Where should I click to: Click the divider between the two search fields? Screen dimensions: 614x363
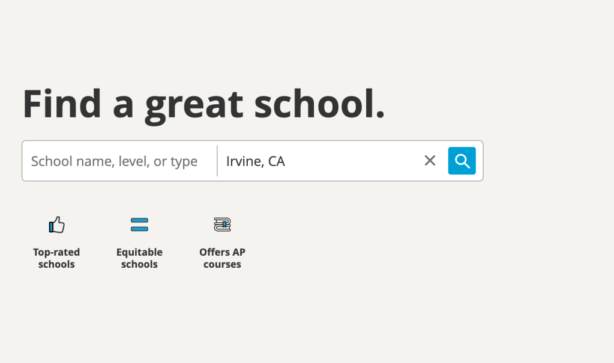coord(216,161)
